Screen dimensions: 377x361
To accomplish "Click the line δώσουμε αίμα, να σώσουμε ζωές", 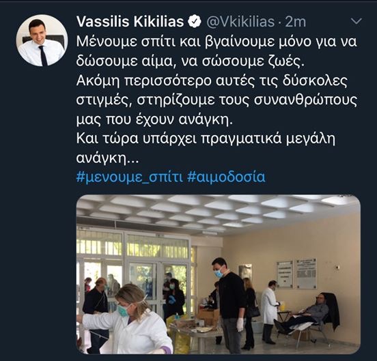I will point(191,61).
